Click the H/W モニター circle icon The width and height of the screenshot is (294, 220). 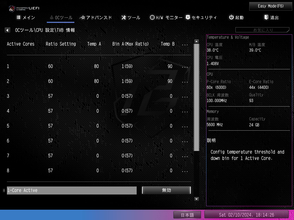(x=152, y=17)
